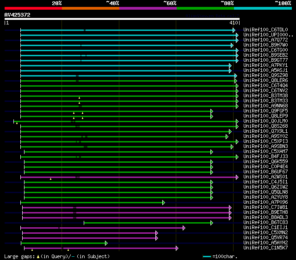
Task: Click the green ~80% legend segment
Action: pyautogui.click(x=205, y=8)
